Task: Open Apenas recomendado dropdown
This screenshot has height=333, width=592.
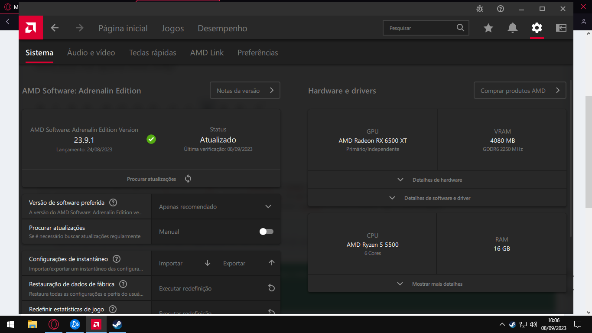Action: (x=215, y=207)
